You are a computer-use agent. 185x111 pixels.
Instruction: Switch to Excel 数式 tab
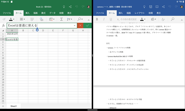point(43,13)
